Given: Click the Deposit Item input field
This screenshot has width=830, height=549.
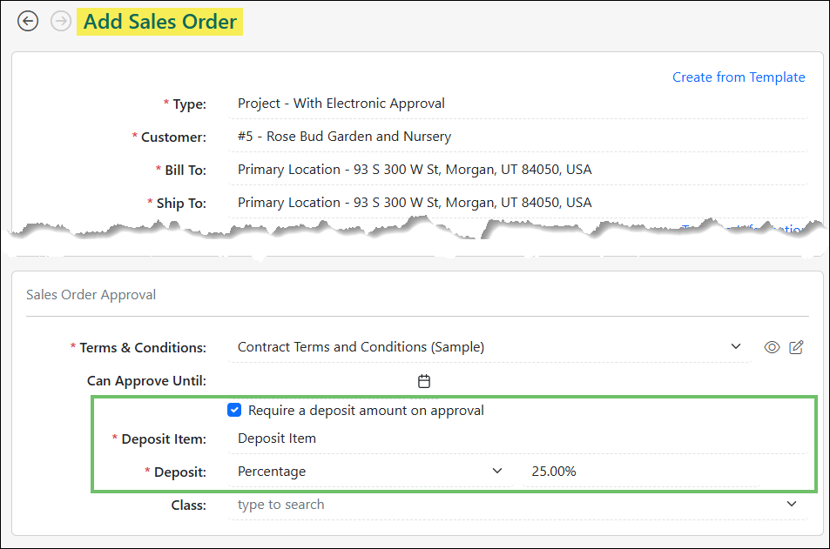Looking at the screenshot, I should click(517, 439).
